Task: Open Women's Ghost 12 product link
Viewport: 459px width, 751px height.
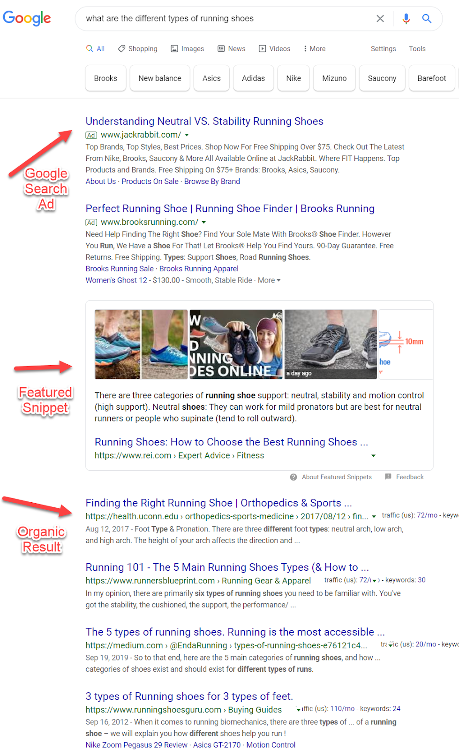Action: pyautogui.click(x=116, y=280)
